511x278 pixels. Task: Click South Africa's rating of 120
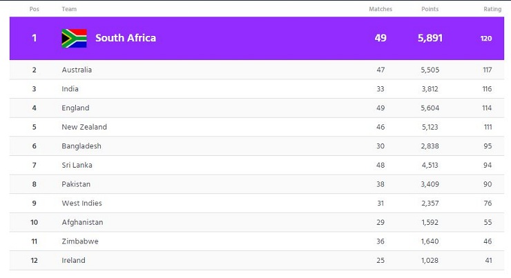[486, 39]
